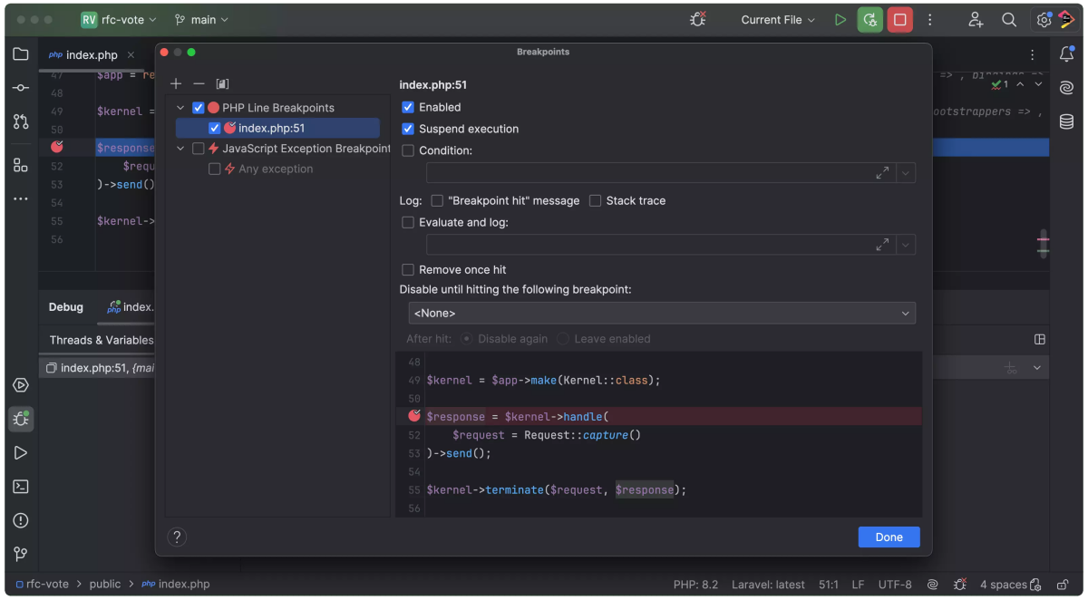Expand the Evaluate and log field editor
The width and height of the screenshot is (1088, 600).
tap(882, 245)
